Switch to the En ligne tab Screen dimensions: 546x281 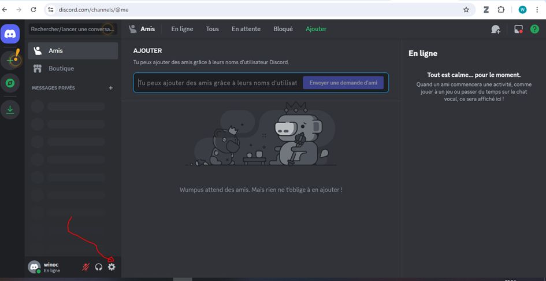[x=182, y=29]
